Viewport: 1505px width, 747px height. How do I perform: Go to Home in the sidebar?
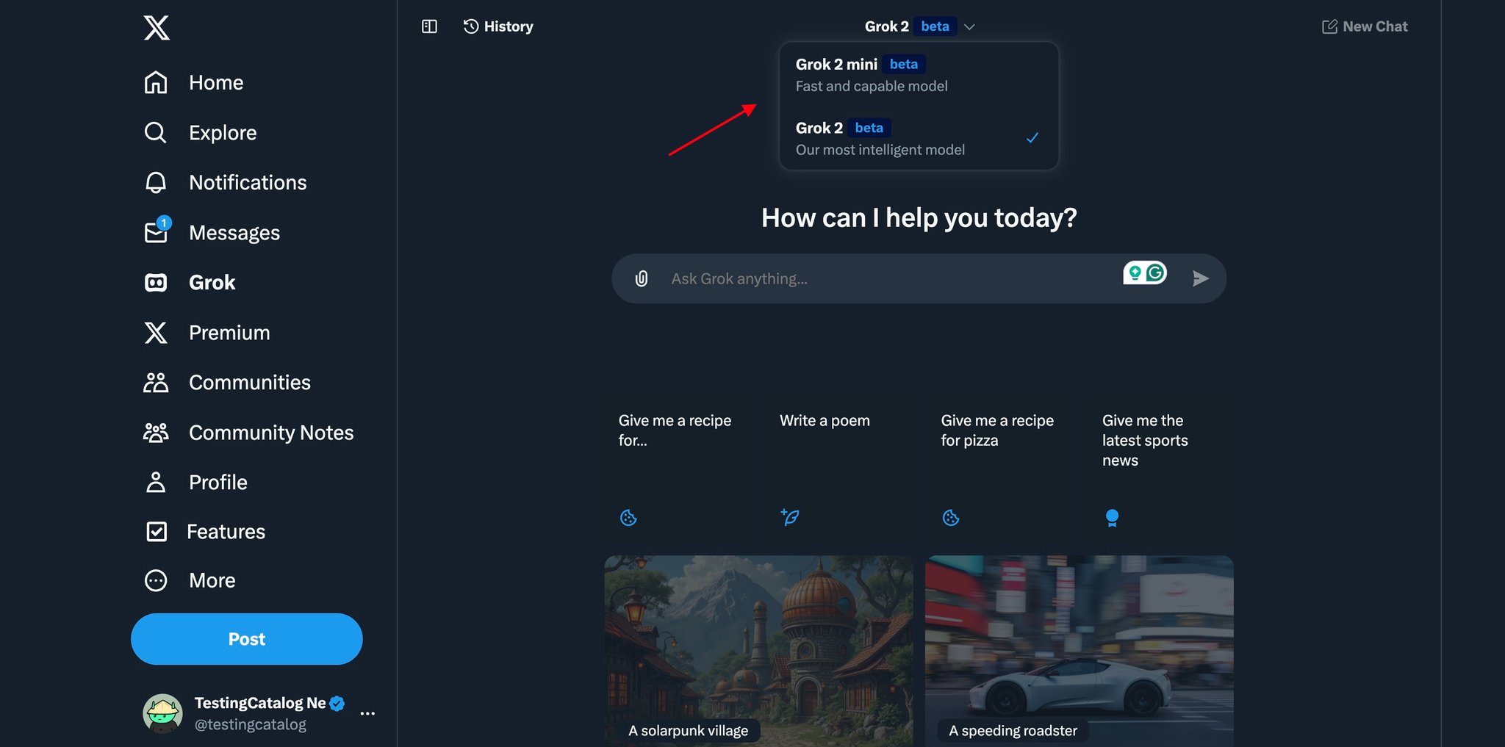tap(194, 82)
